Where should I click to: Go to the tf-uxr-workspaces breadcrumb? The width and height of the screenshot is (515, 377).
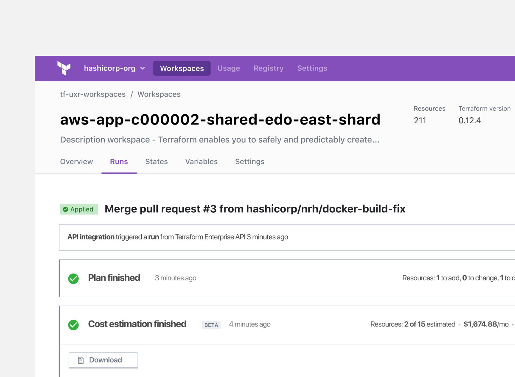[93, 94]
